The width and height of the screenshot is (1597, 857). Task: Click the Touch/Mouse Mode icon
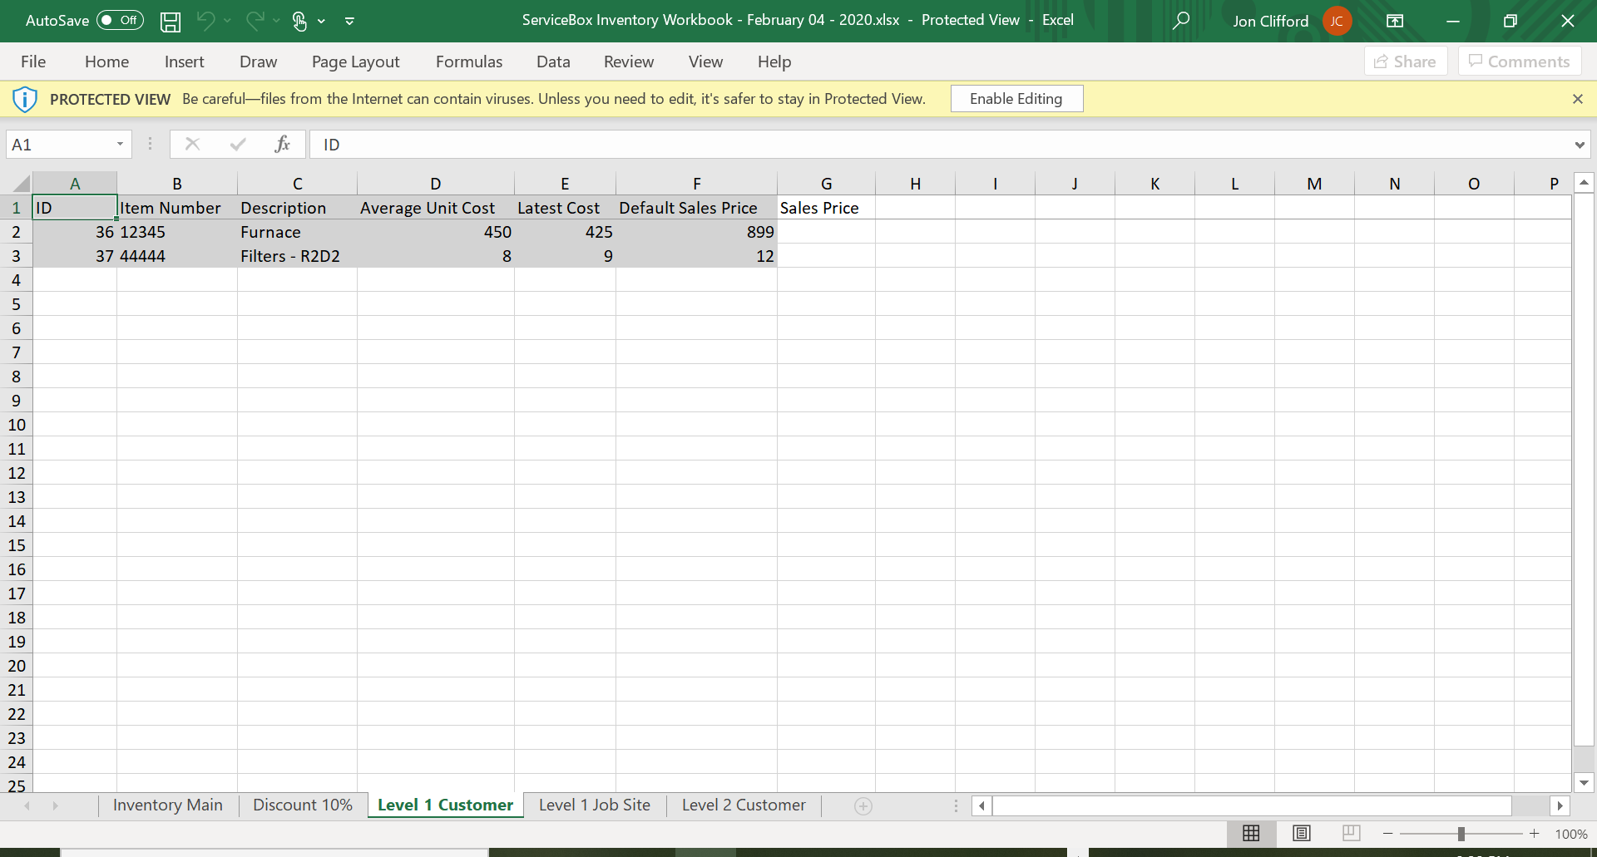point(300,22)
